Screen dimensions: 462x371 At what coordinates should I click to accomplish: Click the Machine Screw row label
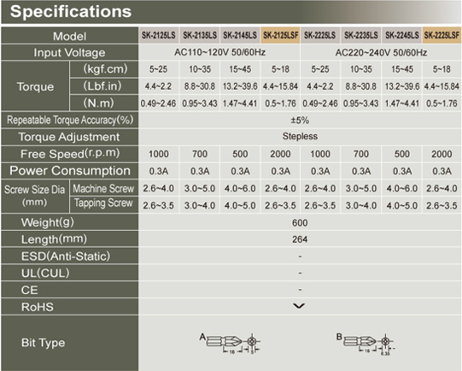[x=103, y=189]
